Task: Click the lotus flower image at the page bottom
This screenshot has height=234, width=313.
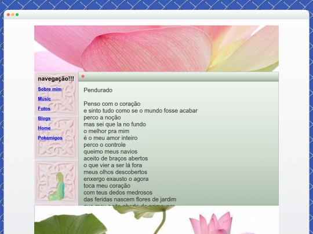Action: 156,220
